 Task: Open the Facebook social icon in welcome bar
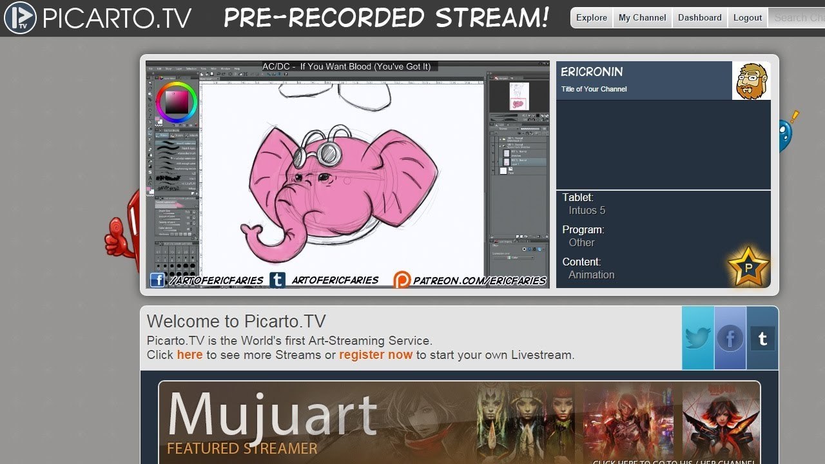click(730, 338)
